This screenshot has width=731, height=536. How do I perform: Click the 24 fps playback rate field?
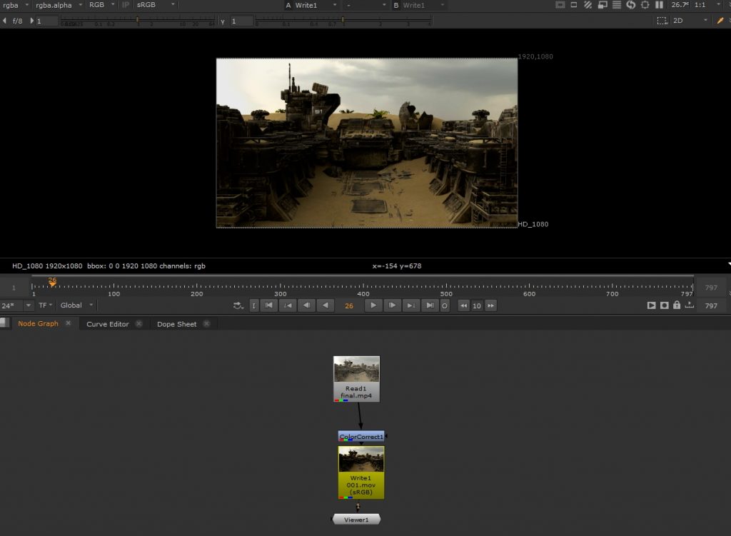11,305
